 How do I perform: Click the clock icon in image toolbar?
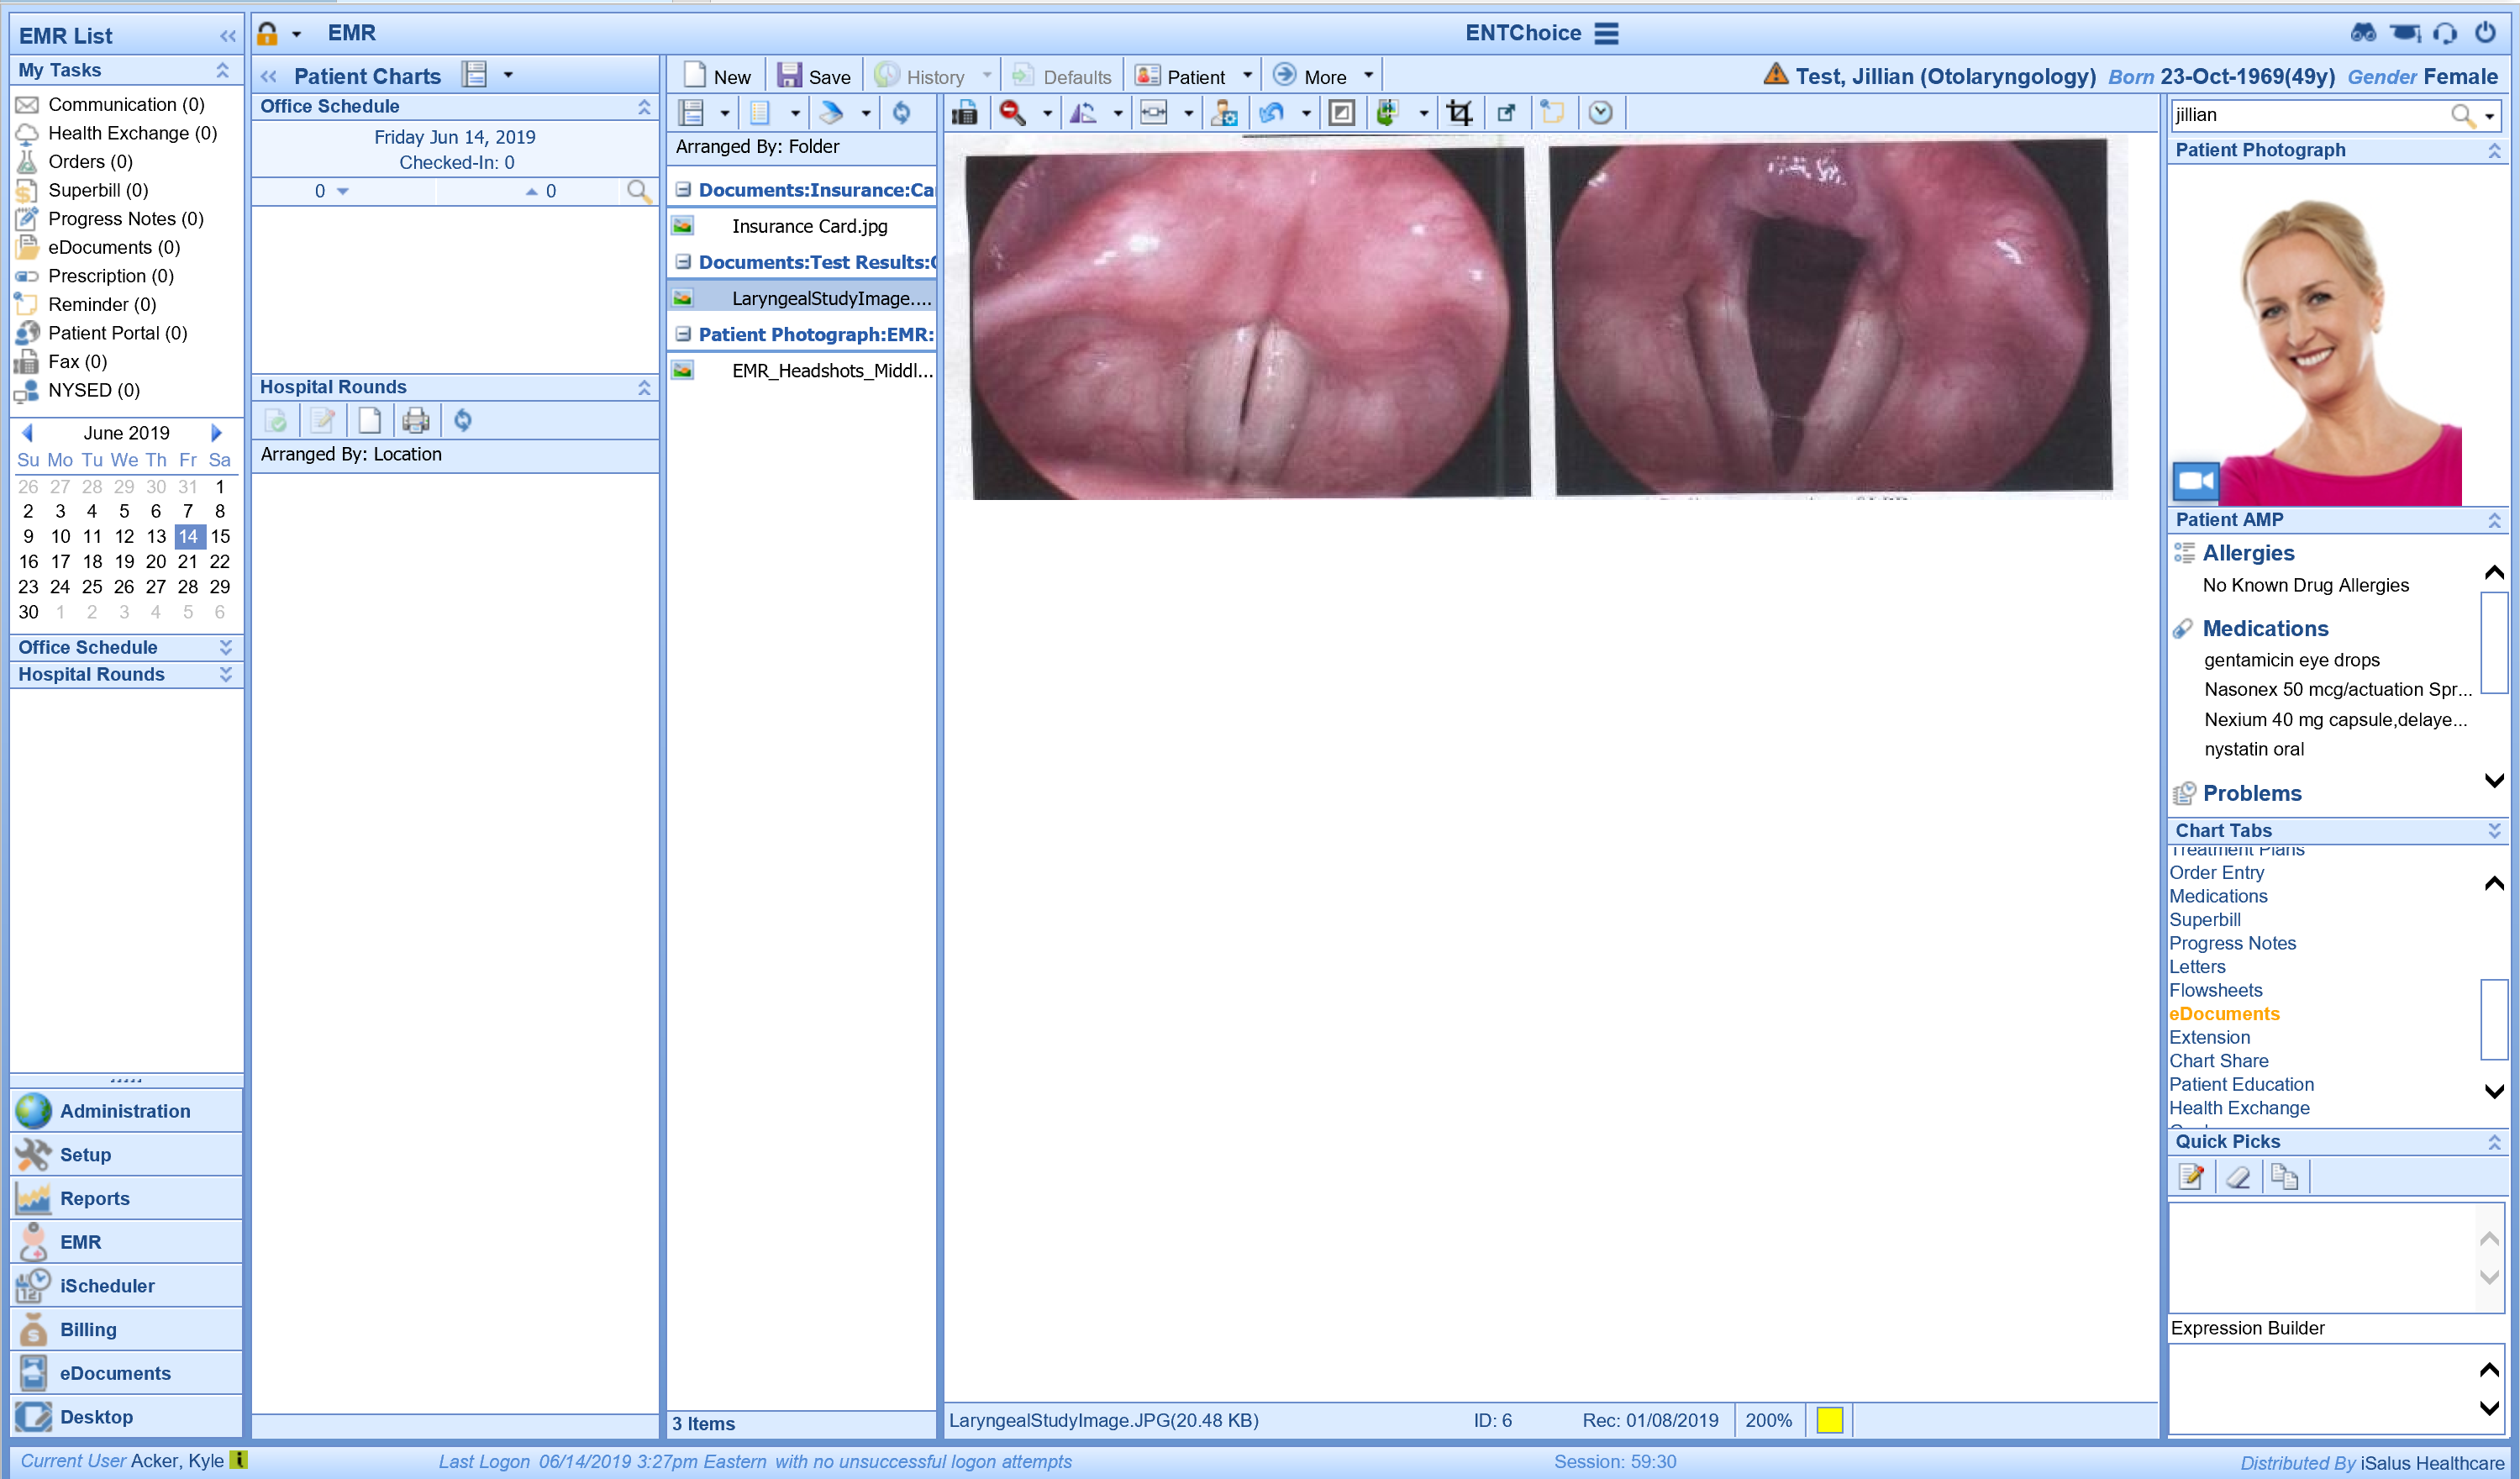click(x=1600, y=113)
